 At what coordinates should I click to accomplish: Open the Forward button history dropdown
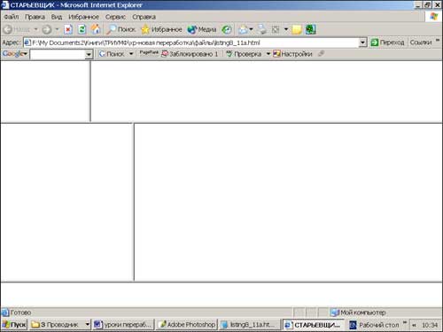coord(58,29)
